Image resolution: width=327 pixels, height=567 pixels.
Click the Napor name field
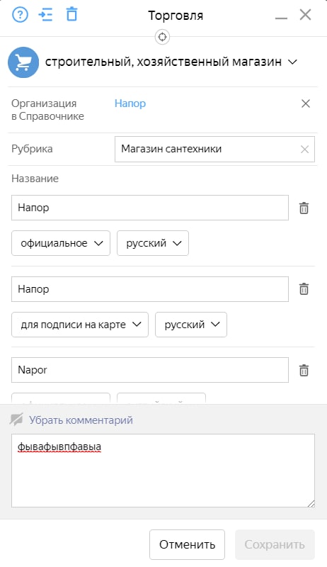[150, 370]
